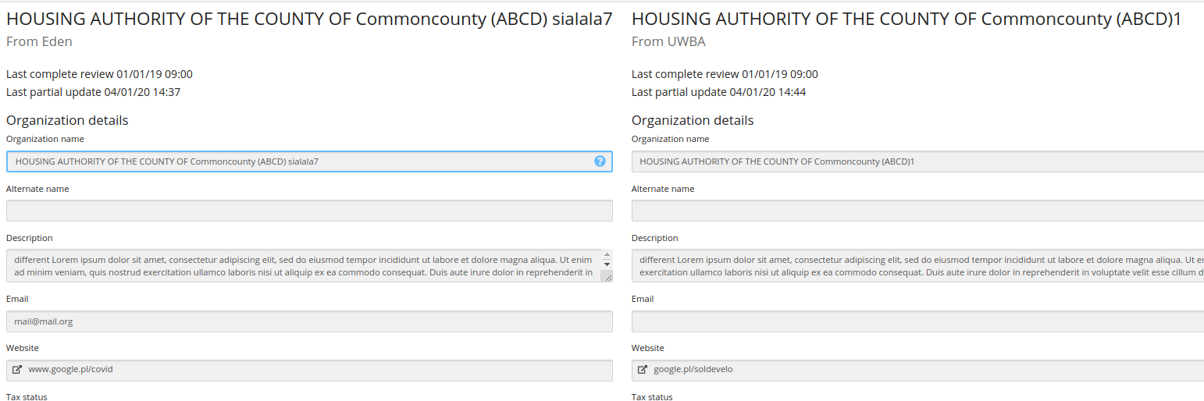Click UWBA 'Organization details' section heading

click(693, 120)
